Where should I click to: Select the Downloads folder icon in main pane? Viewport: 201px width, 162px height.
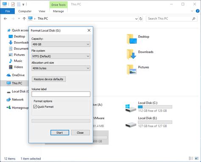point(131,54)
